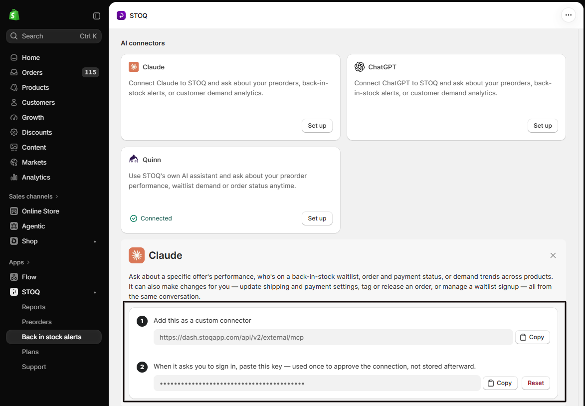This screenshot has width=585, height=406.
Task: Click the Analytics bar chart icon
Action: pos(14,177)
